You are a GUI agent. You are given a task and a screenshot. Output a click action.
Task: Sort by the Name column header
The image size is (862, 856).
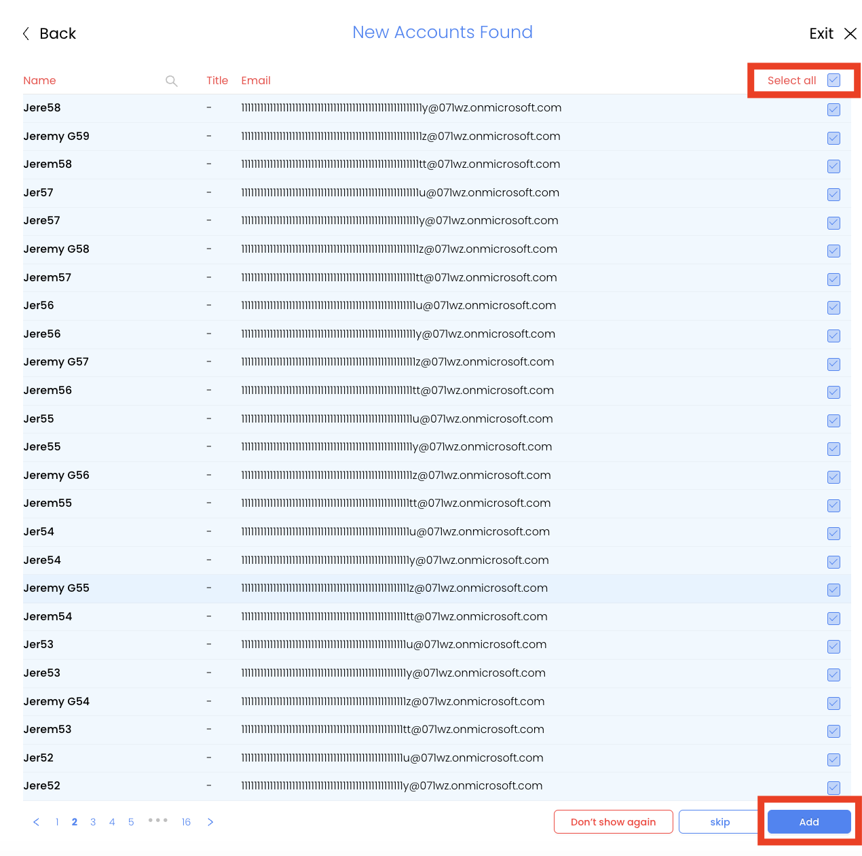[39, 80]
